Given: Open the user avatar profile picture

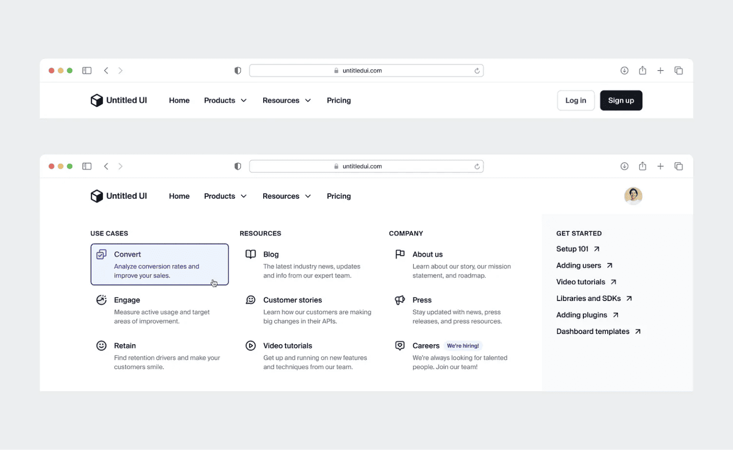Looking at the screenshot, I should click(633, 196).
